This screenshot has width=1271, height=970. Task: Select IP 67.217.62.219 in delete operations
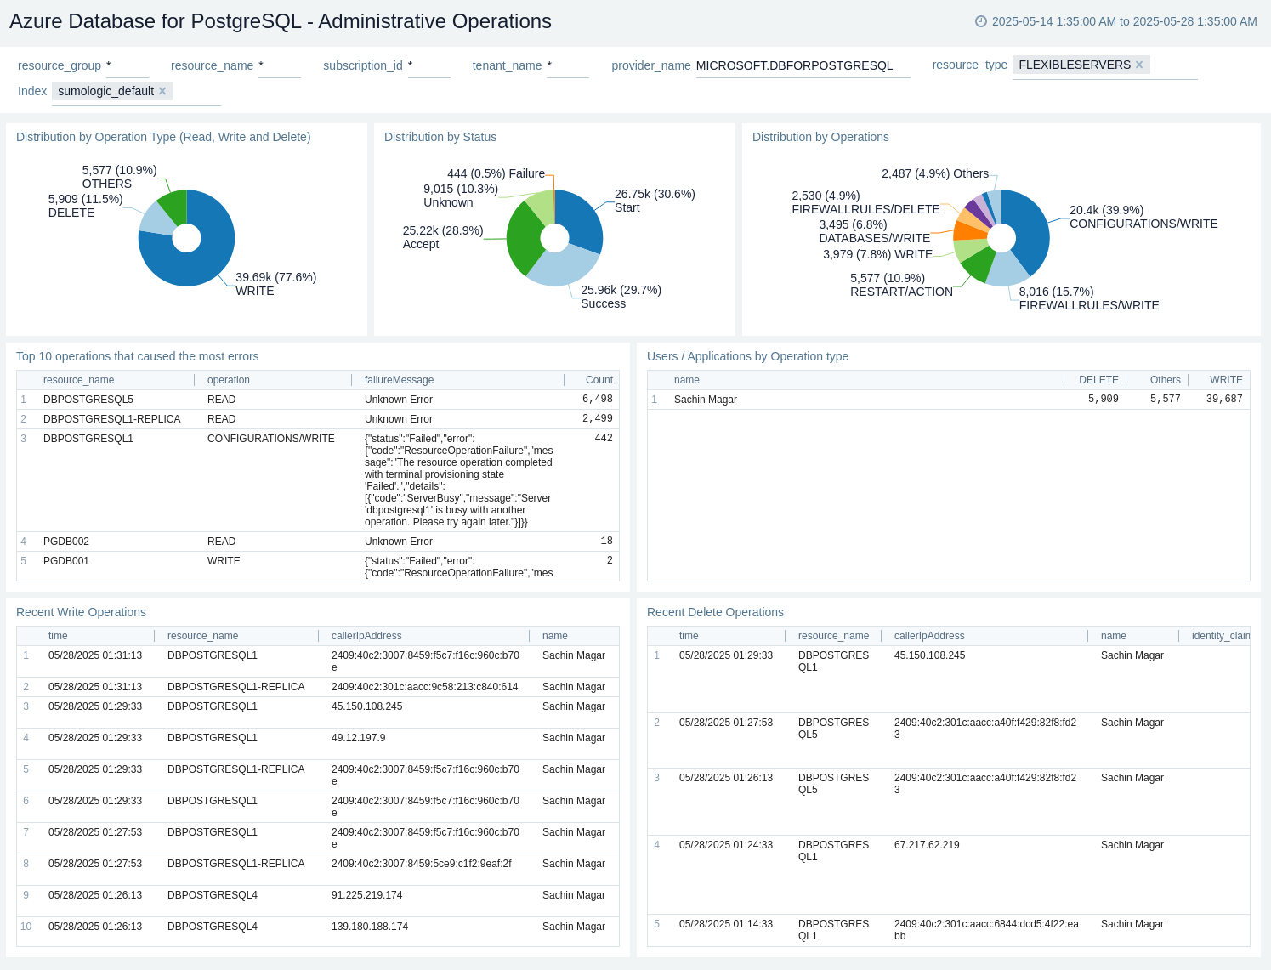[x=927, y=845]
